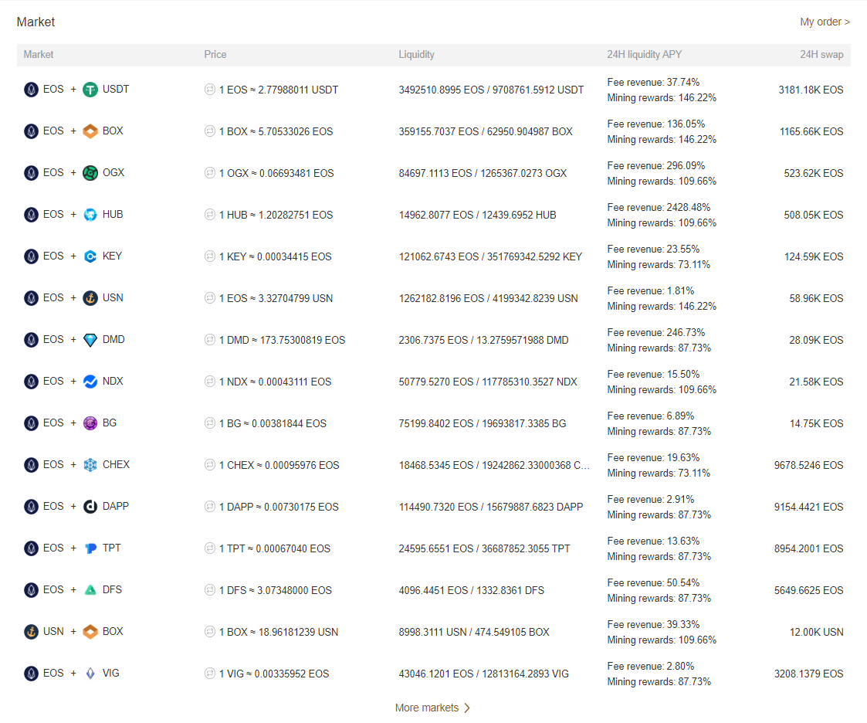Screen dimensions: 867x723
Task: Swap price direction for OGX price
Action: (209, 172)
